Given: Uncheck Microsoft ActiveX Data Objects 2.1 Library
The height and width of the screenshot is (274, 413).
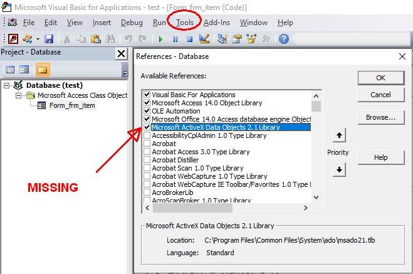Looking at the screenshot, I should pyautogui.click(x=147, y=127).
